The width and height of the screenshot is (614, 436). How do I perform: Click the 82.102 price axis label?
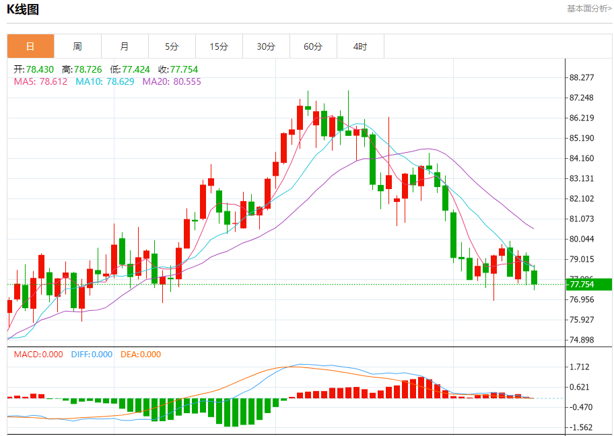coord(582,198)
